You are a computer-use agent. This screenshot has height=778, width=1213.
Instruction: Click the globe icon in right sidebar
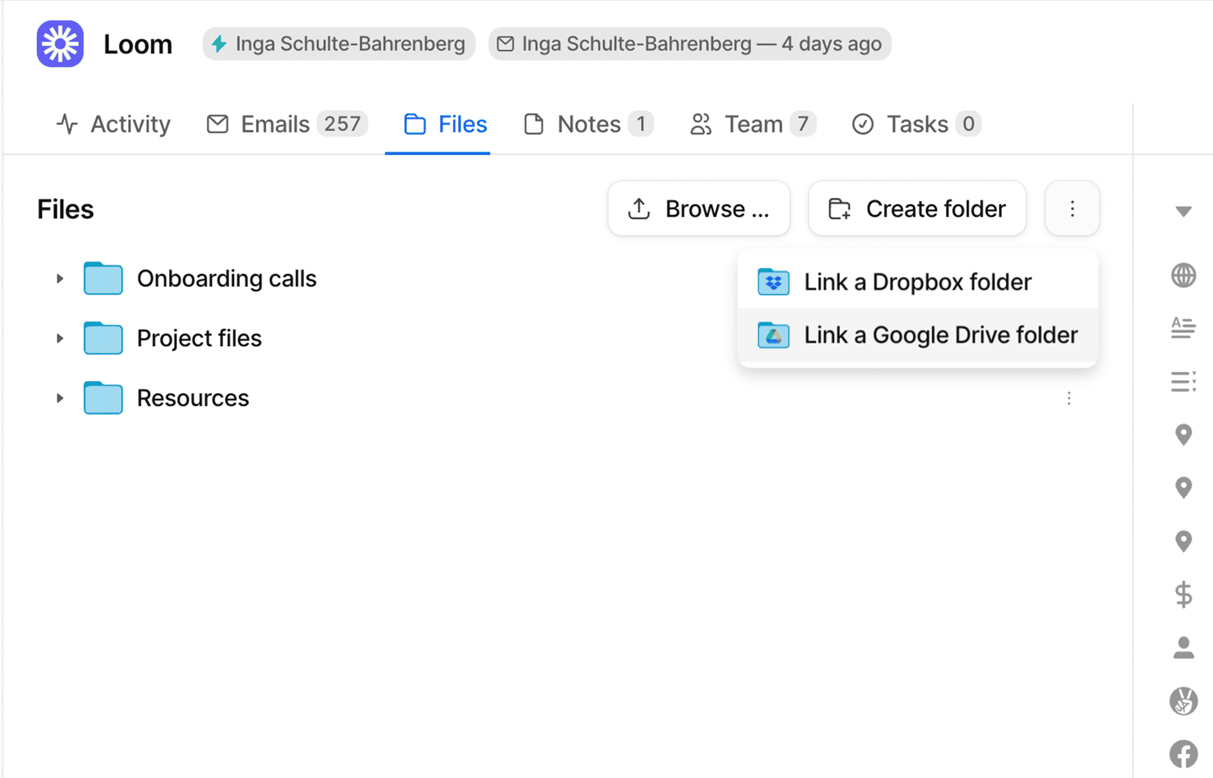pyautogui.click(x=1183, y=276)
